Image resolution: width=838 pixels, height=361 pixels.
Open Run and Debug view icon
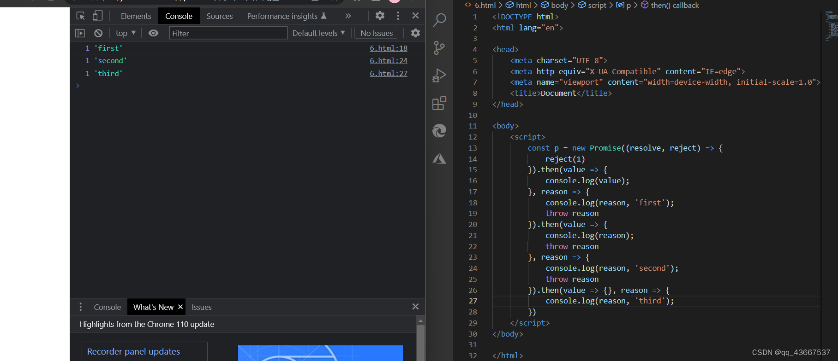tap(439, 76)
